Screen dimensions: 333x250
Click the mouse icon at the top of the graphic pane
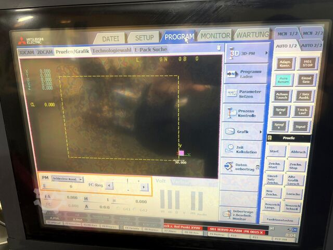[219, 47]
